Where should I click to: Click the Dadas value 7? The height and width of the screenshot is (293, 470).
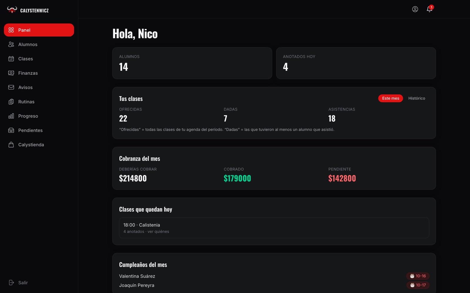point(226,118)
